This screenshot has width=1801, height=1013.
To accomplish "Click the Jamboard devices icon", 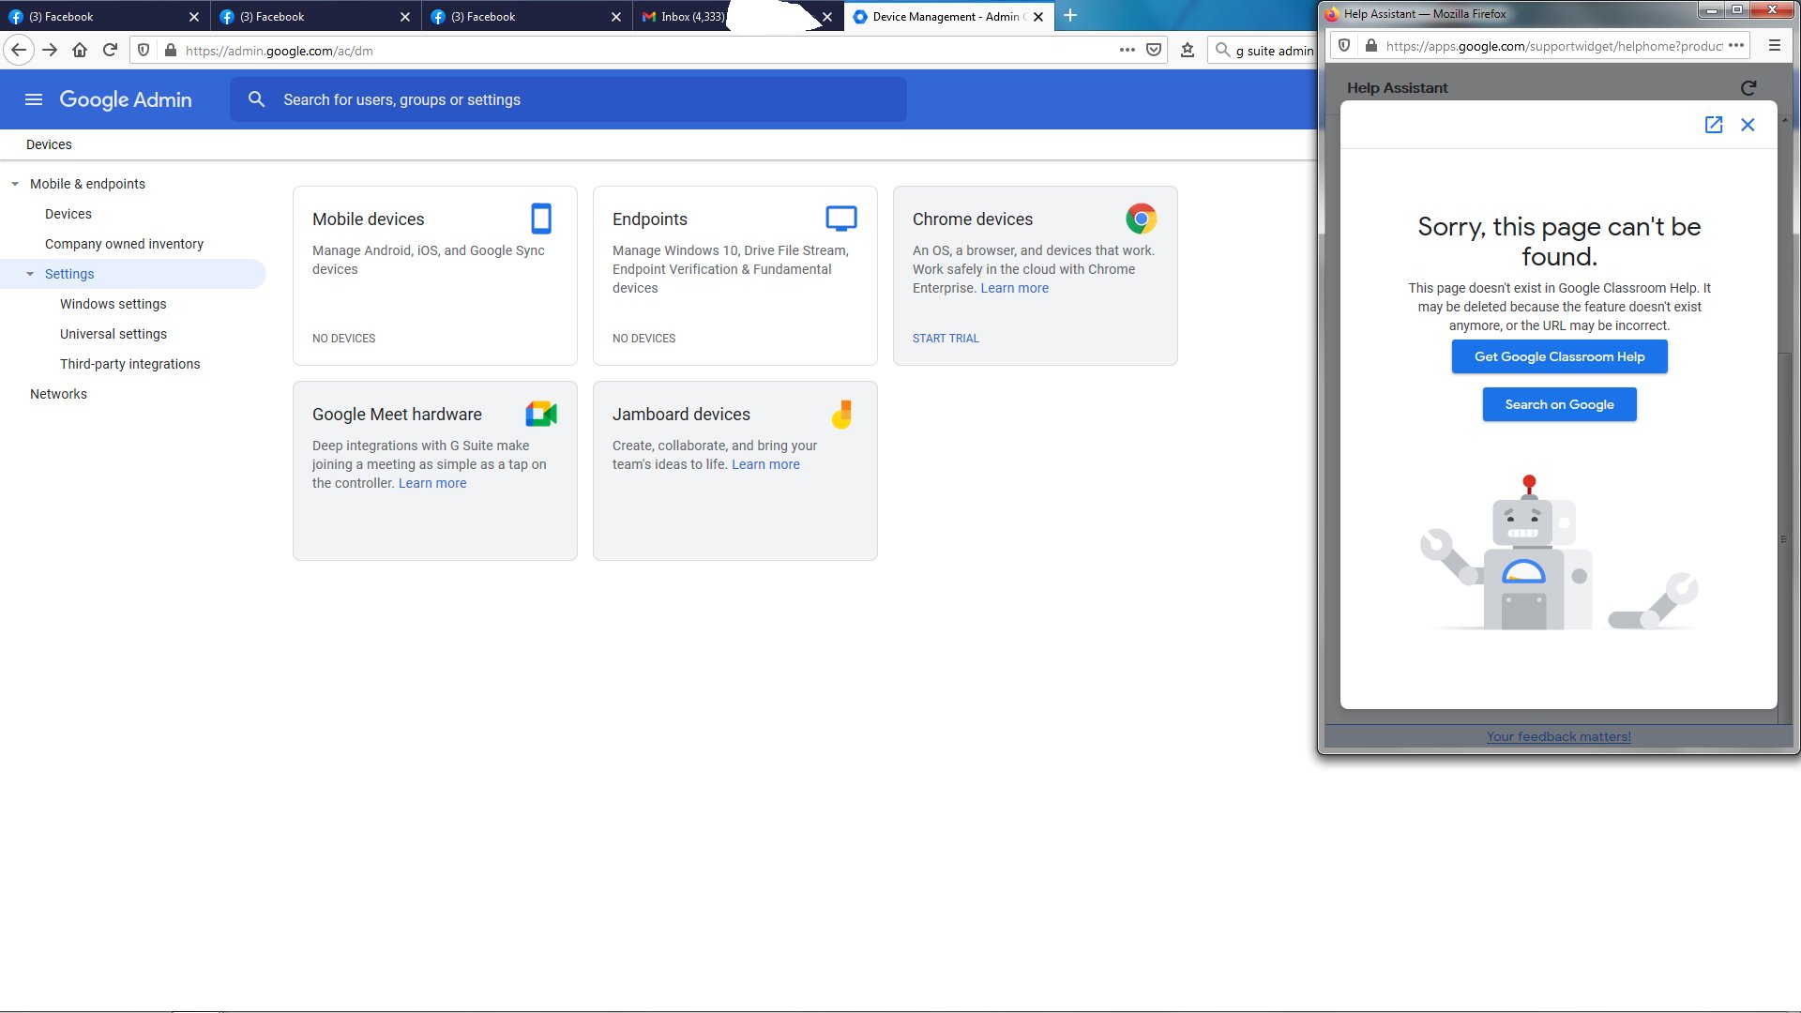I will 841,415.
